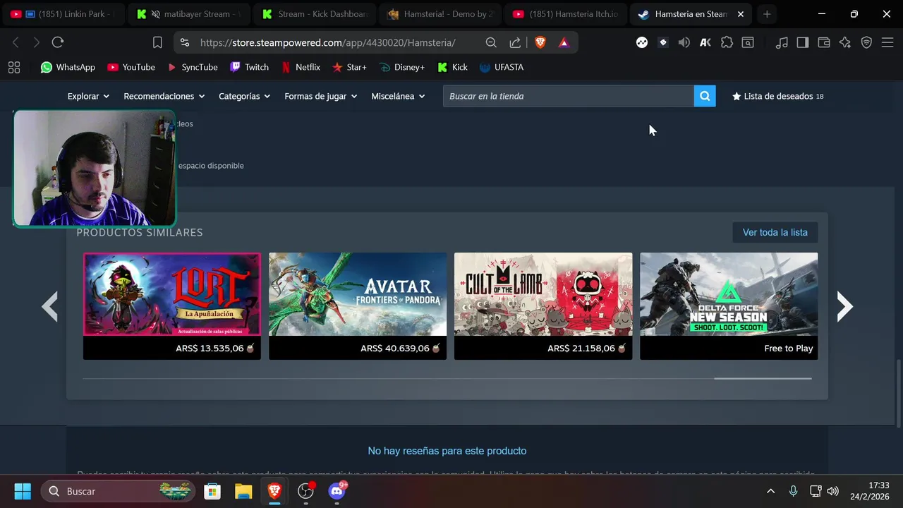This screenshot has width=903, height=508.
Task: Open the Categorías dropdown
Action: coord(244,96)
